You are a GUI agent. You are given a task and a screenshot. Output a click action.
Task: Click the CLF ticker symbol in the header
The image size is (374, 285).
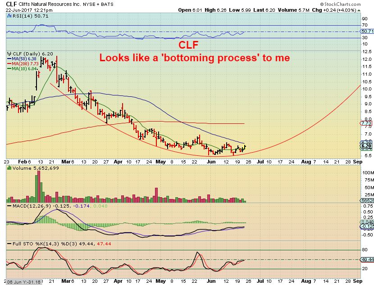[x=11, y=4]
